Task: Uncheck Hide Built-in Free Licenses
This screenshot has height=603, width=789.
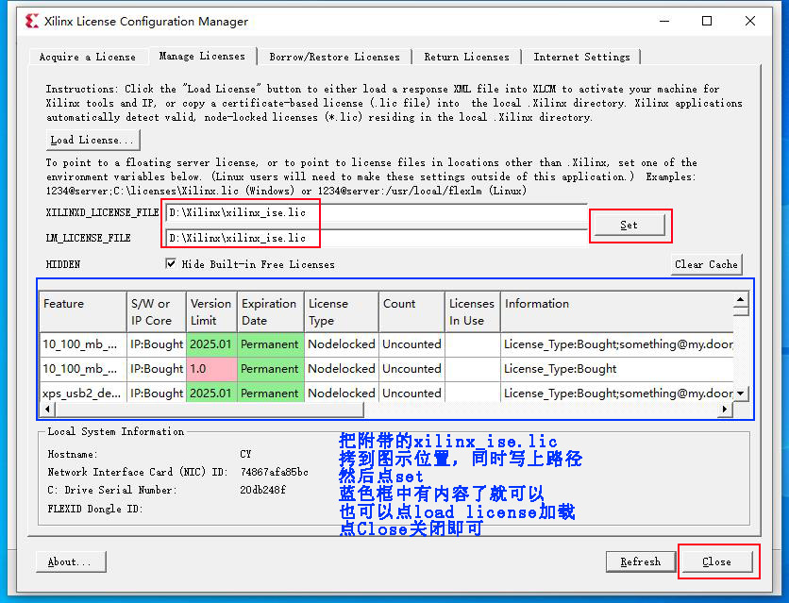Action: click(171, 264)
